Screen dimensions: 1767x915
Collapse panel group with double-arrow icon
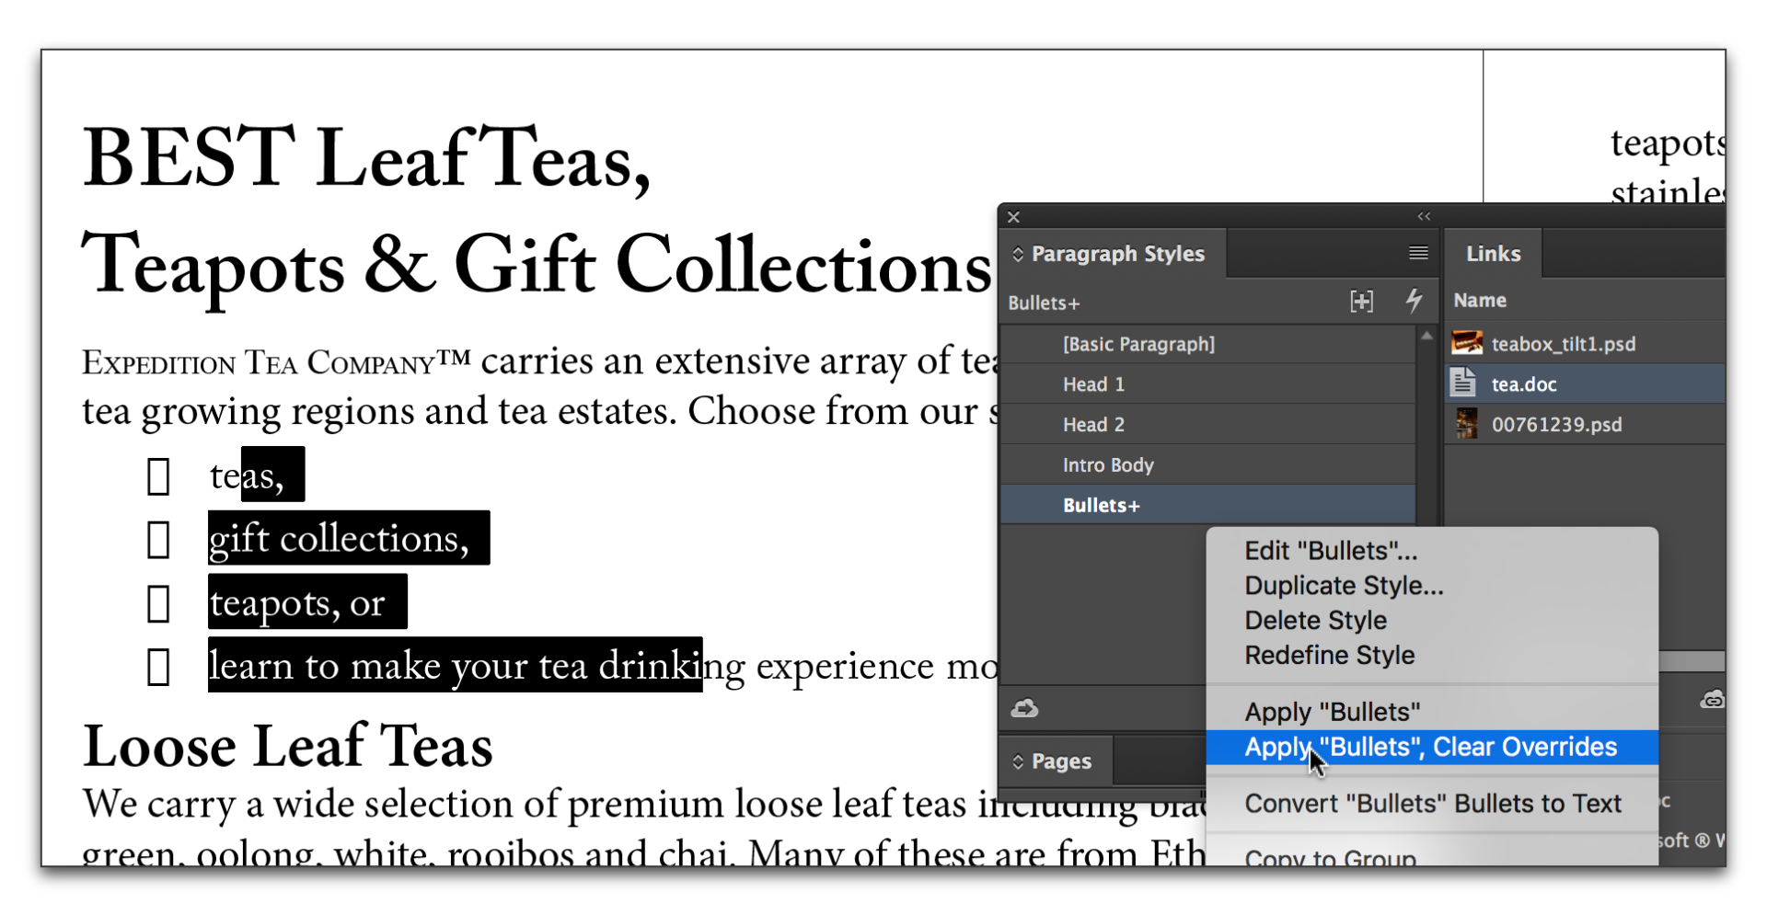[1424, 217]
